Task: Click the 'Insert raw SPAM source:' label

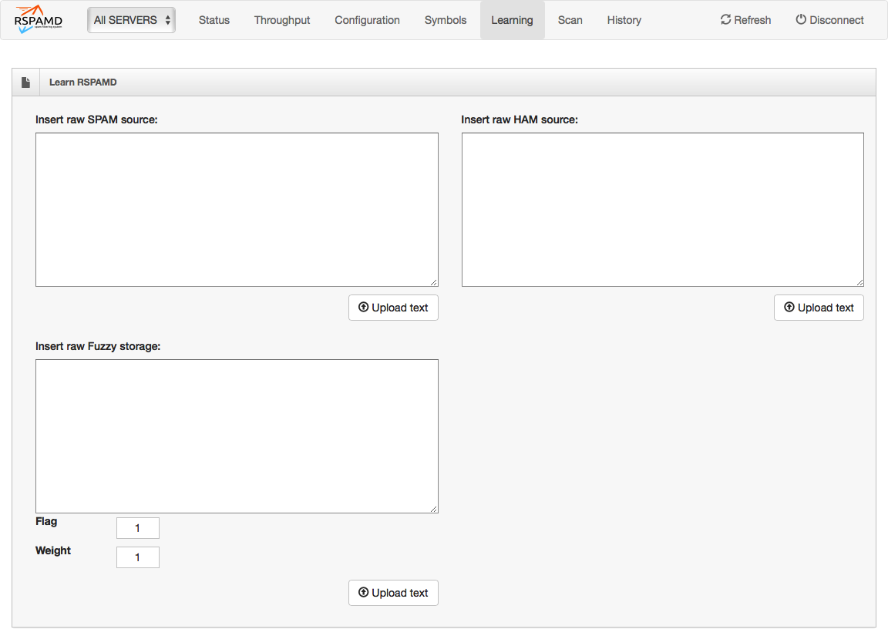Action: (x=96, y=119)
